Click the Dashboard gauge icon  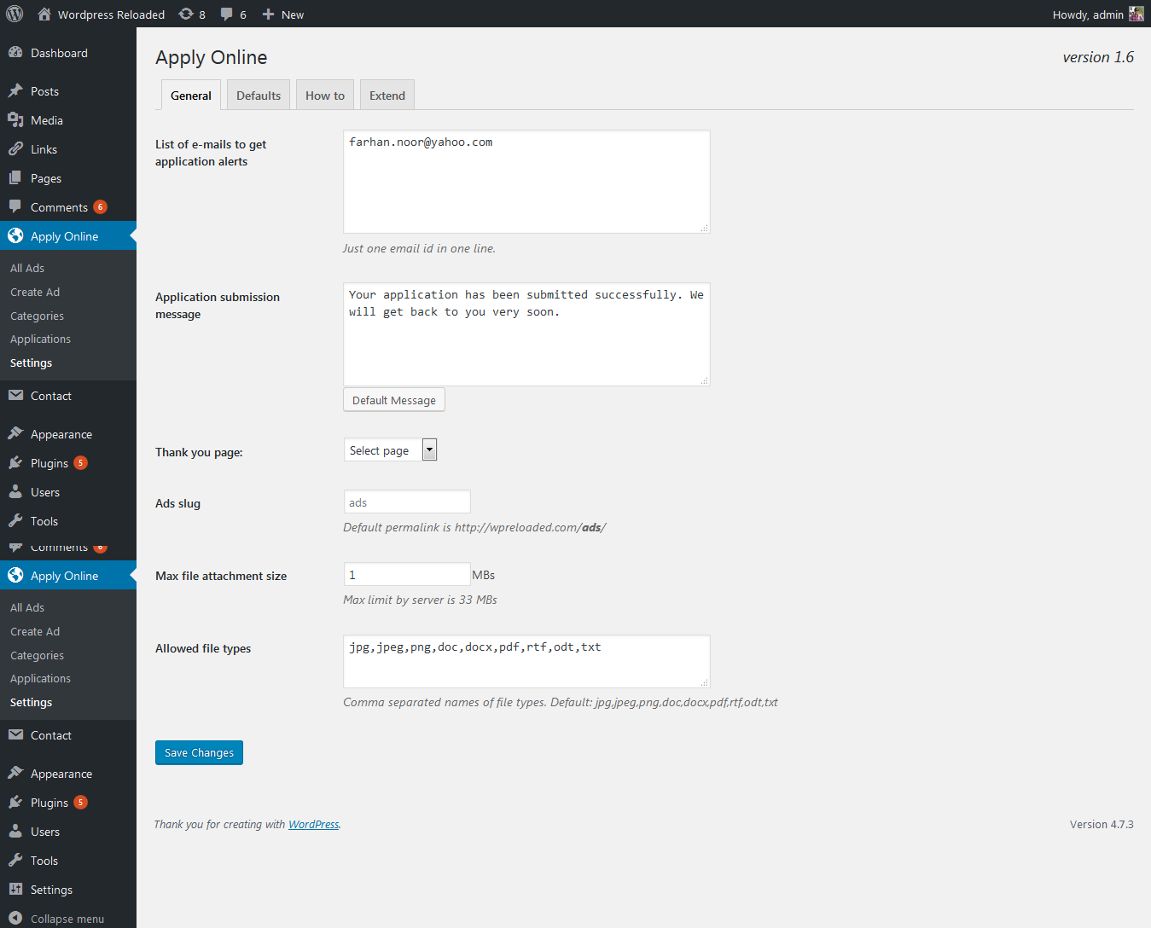tap(15, 53)
